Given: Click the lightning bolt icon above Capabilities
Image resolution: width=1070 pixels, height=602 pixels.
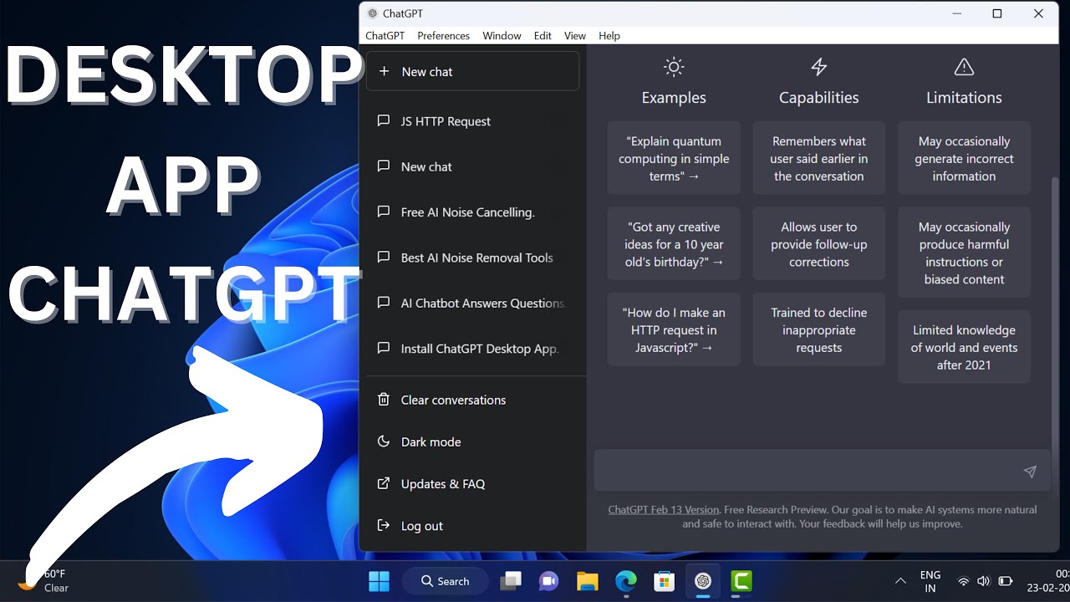Looking at the screenshot, I should tap(819, 67).
